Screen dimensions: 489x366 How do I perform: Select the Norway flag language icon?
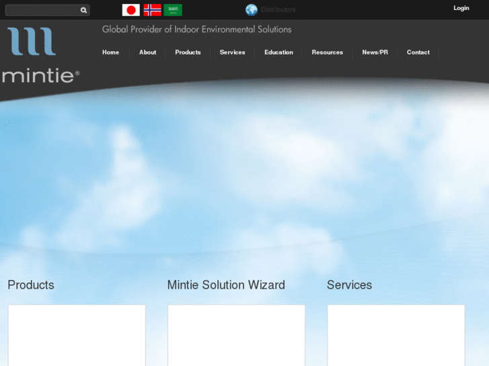tap(152, 10)
